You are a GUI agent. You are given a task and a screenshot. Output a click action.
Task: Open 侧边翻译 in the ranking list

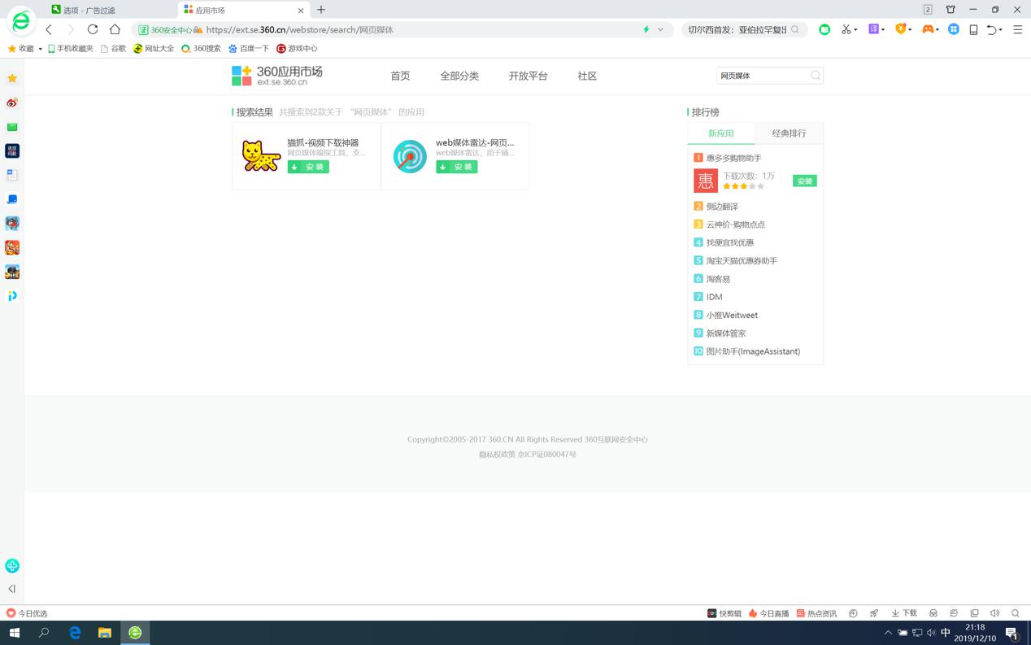coord(722,207)
